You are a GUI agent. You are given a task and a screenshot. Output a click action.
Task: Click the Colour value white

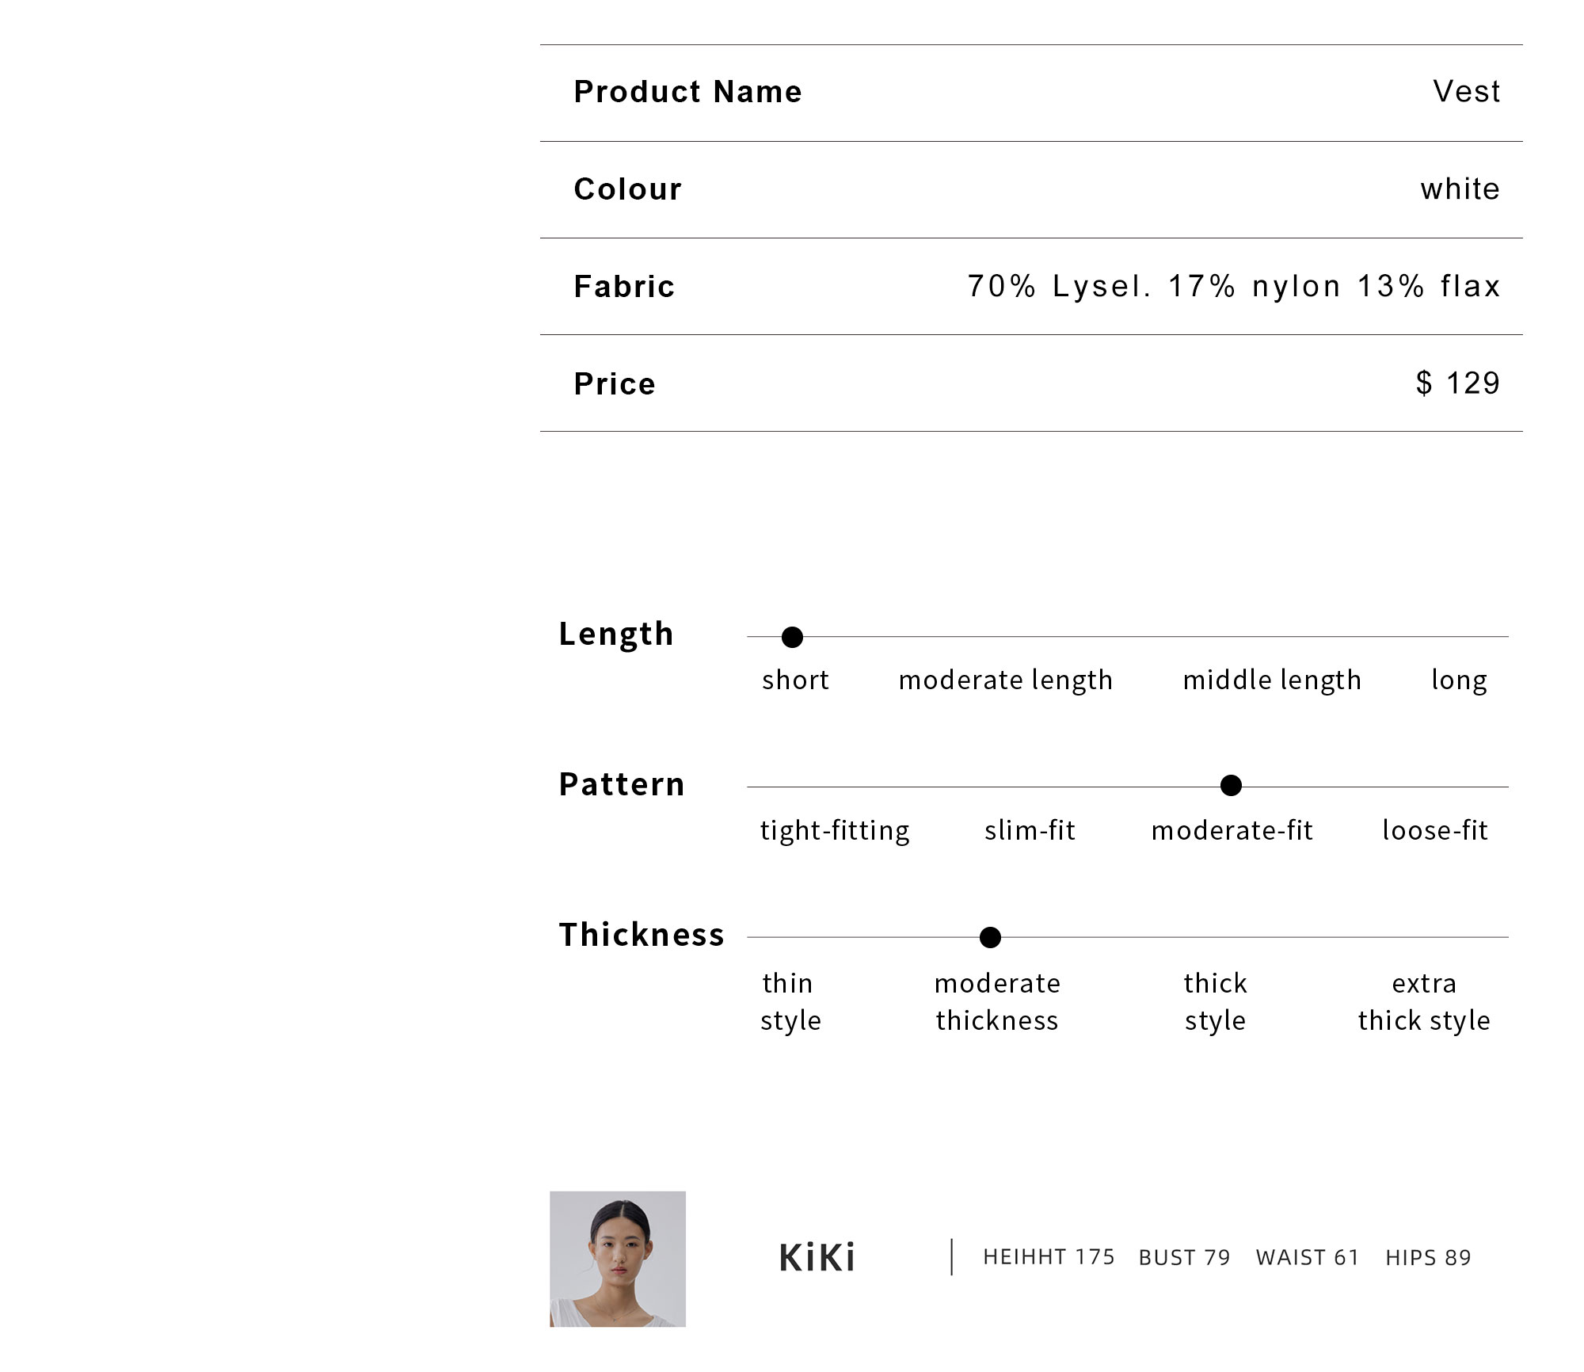point(1460,189)
